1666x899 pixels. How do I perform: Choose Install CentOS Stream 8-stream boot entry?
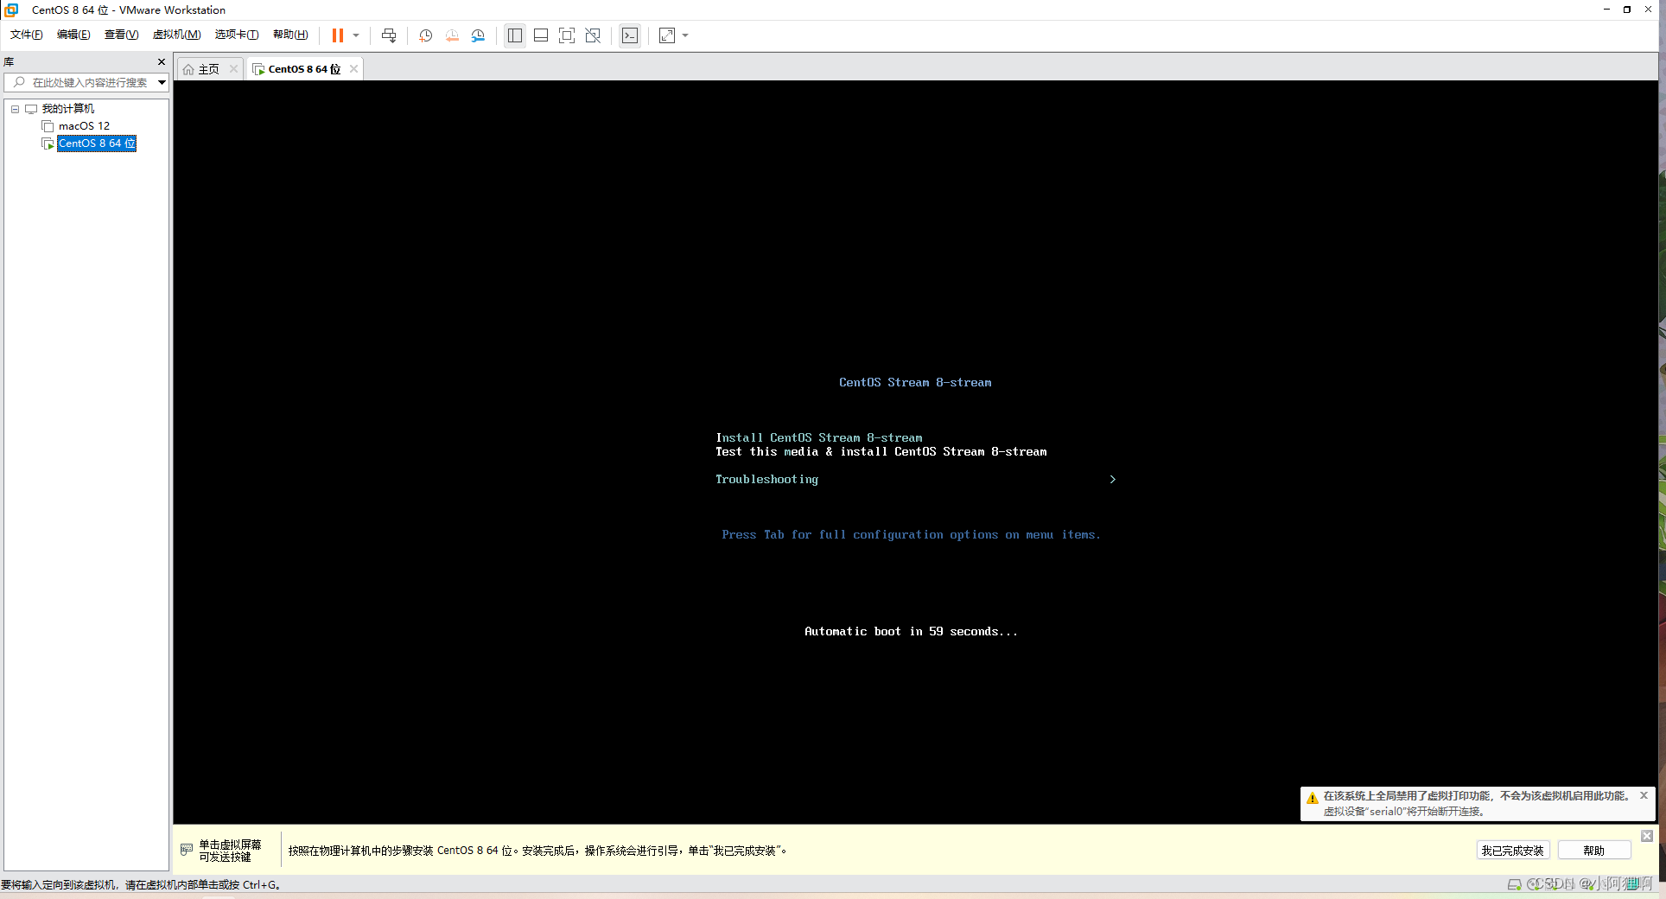click(819, 438)
